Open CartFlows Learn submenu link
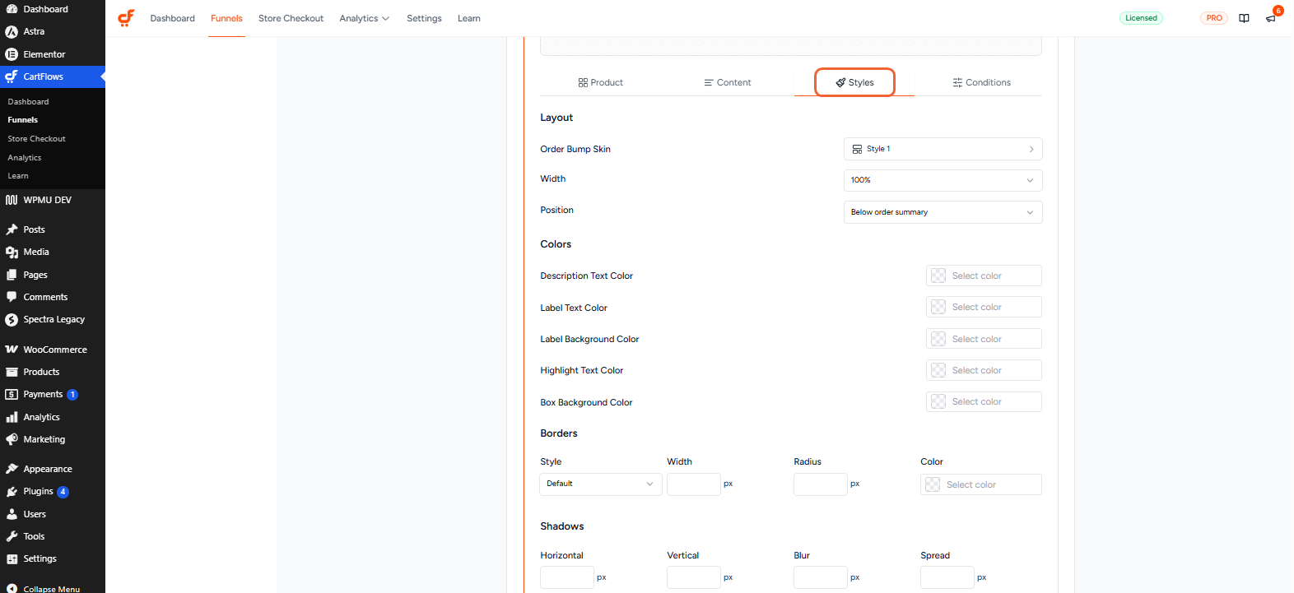Viewport: 1294px width, 593px height. [17, 176]
